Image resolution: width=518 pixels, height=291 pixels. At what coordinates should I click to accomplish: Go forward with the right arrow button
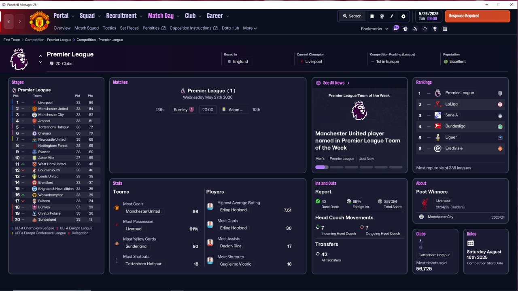(x=19, y=21)
